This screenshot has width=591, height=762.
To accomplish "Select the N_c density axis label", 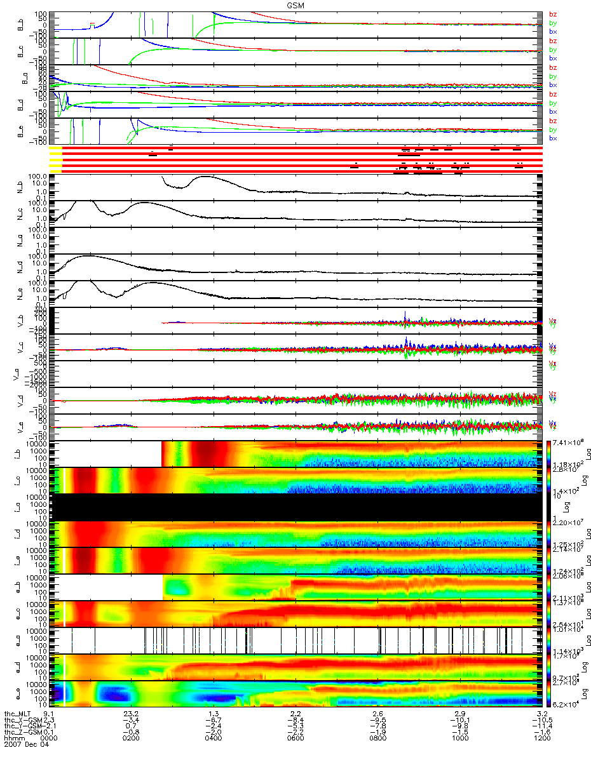I will tap(20, 213).
